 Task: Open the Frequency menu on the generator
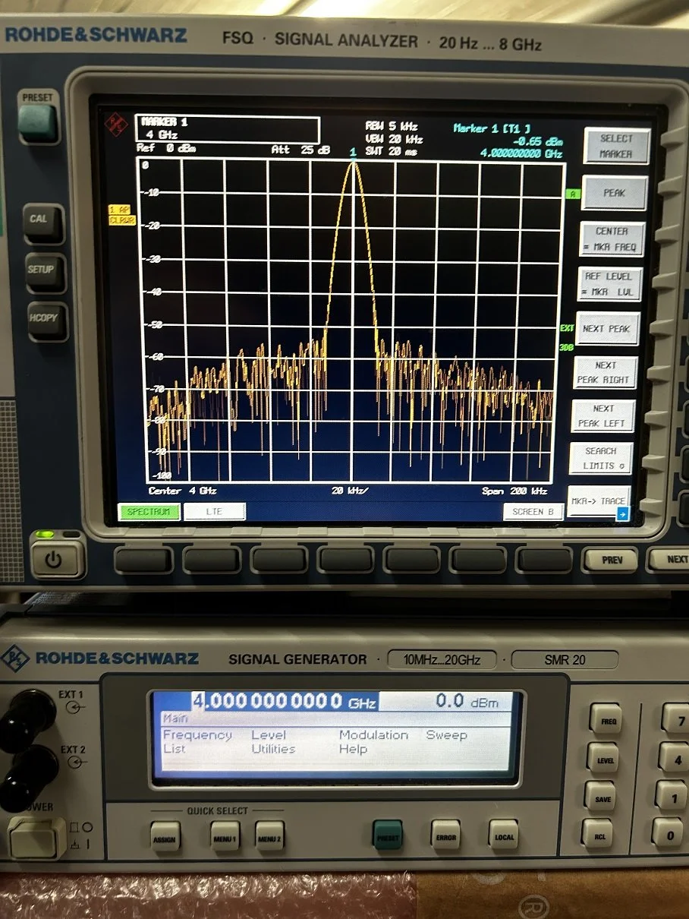point(197,735)
